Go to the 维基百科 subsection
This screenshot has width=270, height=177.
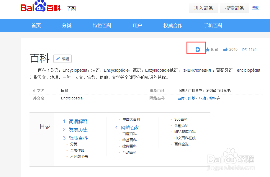130,140
